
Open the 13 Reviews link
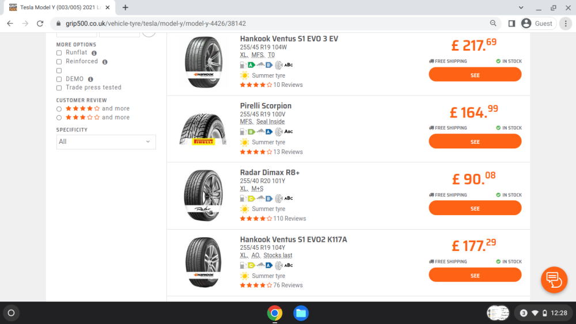288,152
